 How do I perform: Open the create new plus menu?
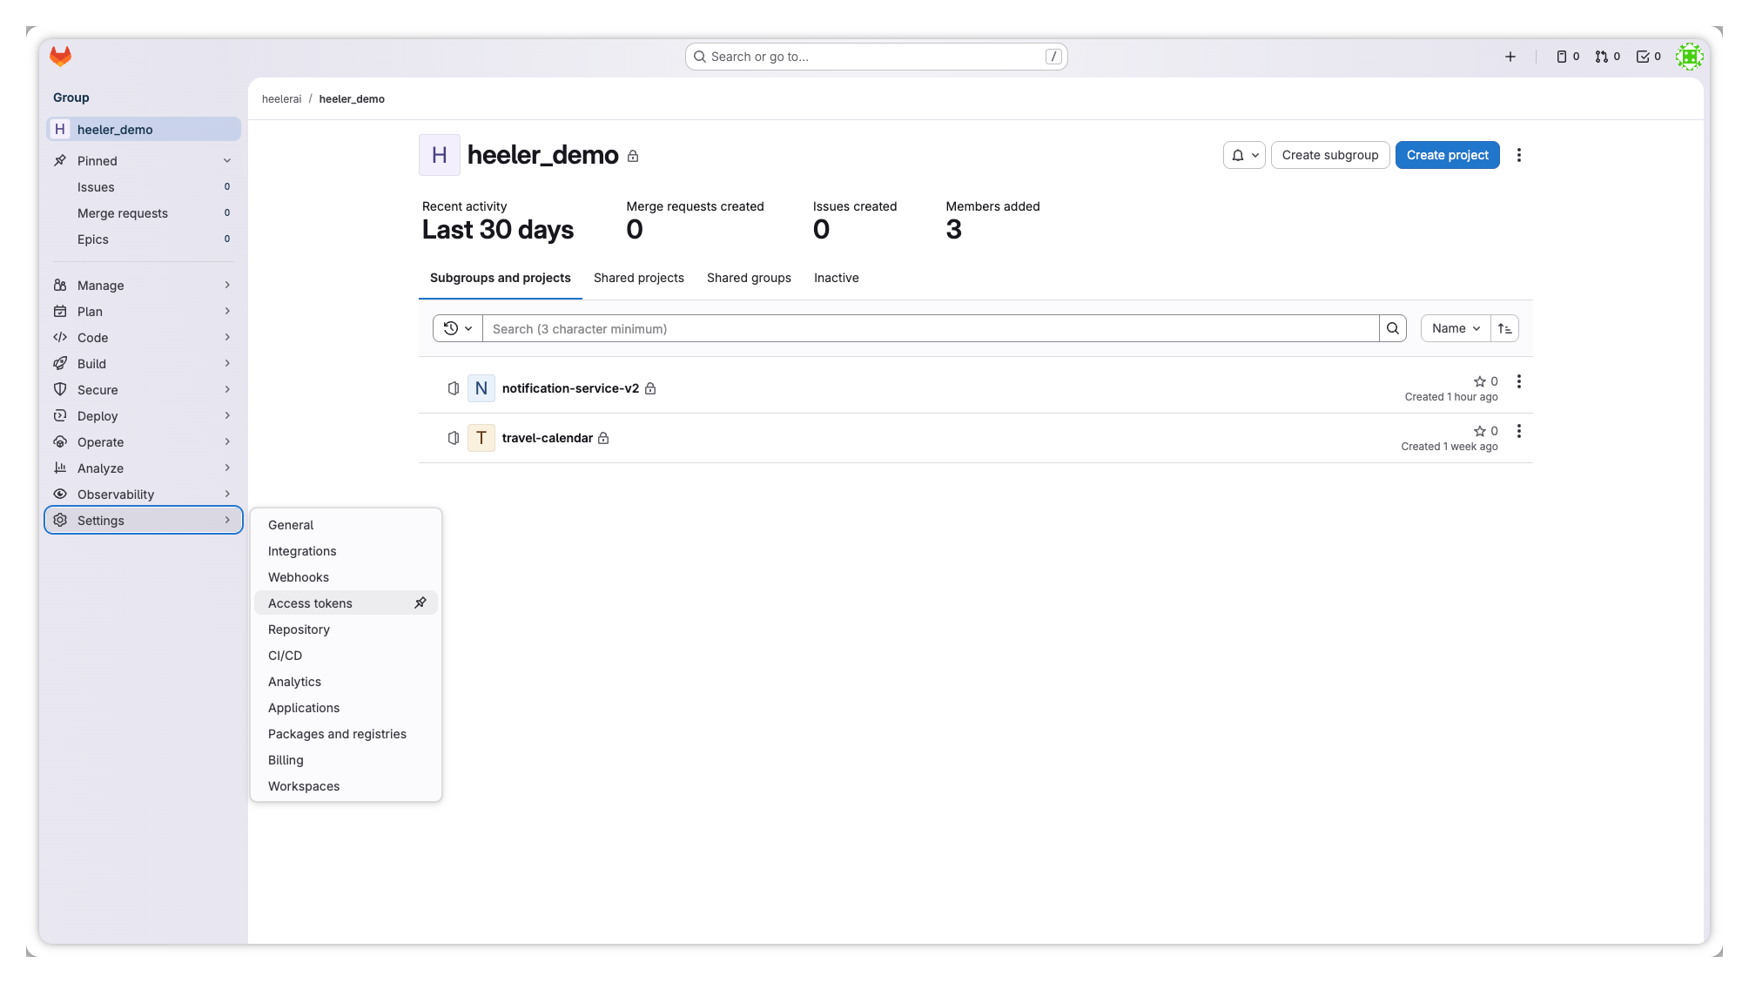(1510, 57)
